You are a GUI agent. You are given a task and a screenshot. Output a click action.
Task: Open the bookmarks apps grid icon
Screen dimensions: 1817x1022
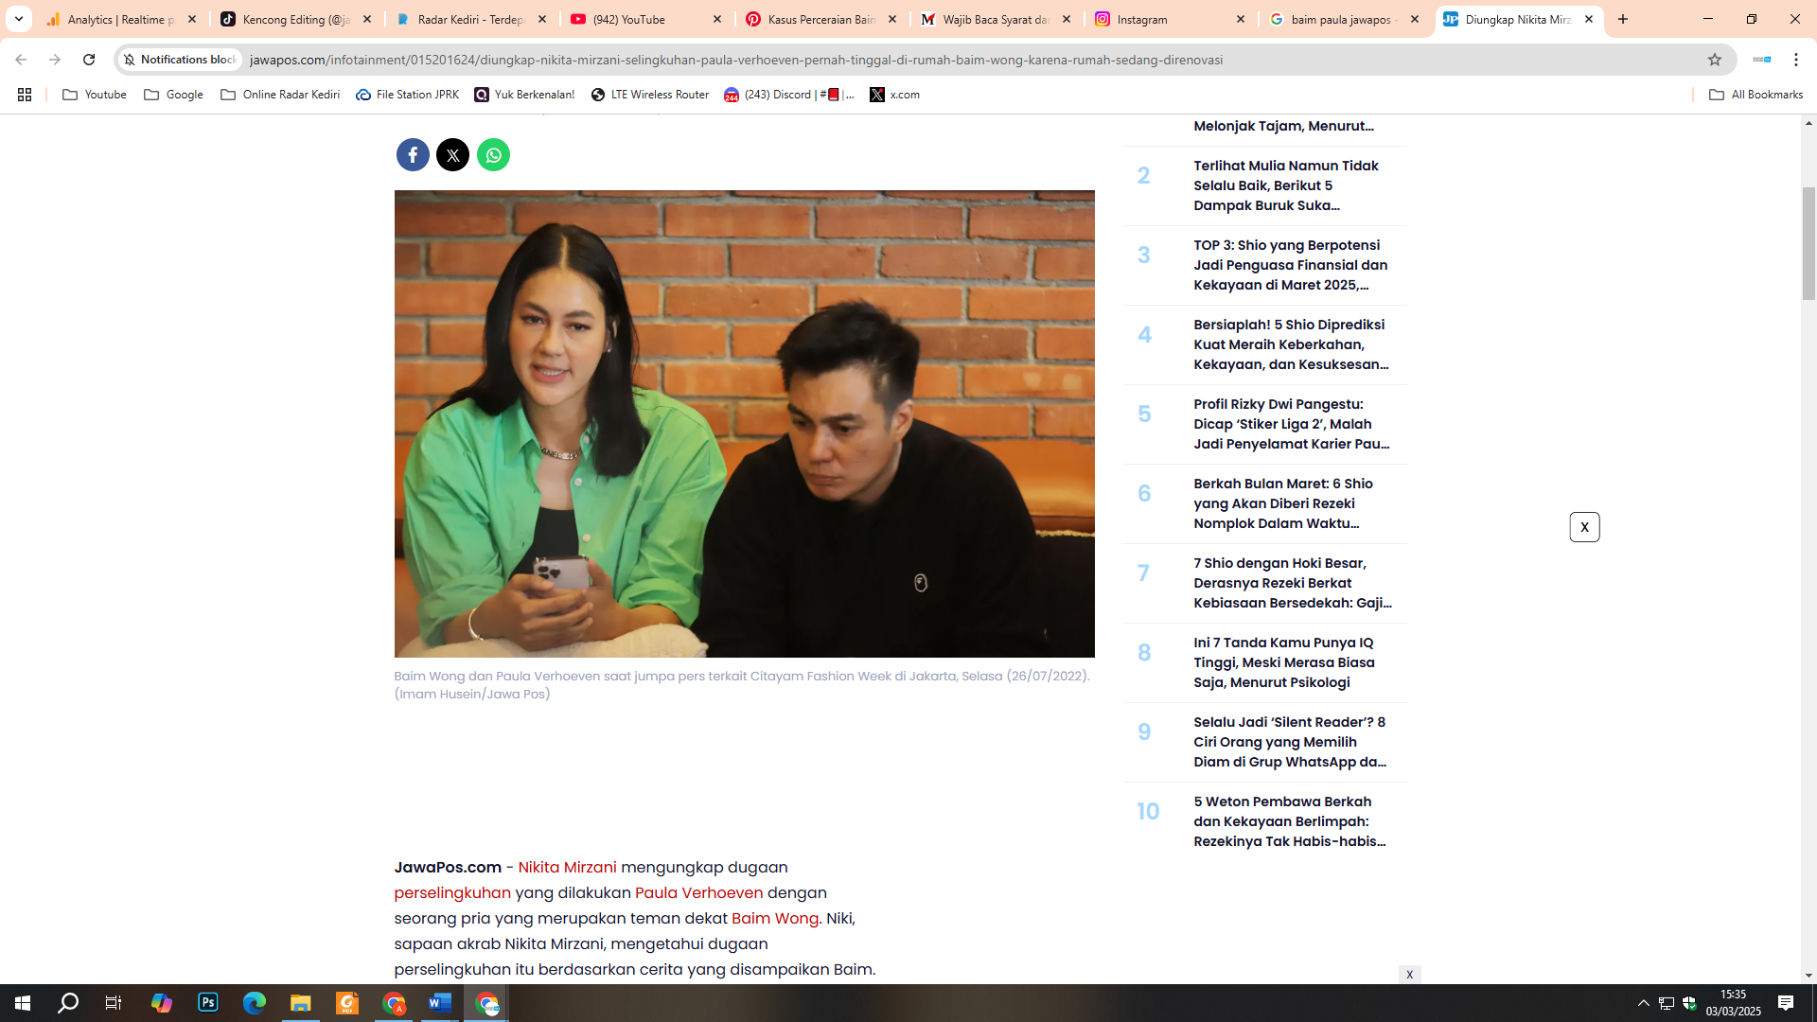(25, 95)
